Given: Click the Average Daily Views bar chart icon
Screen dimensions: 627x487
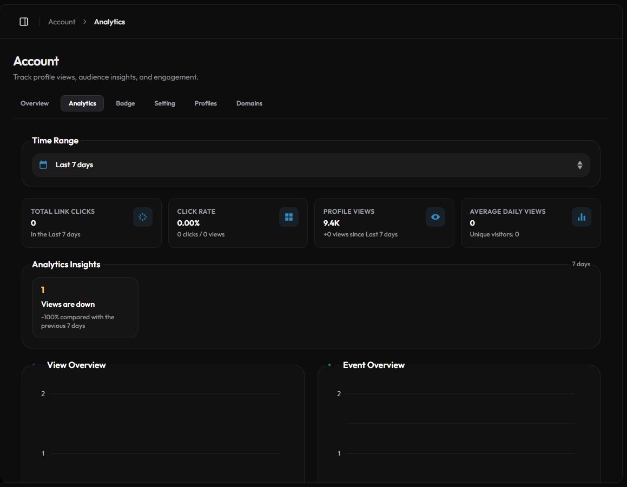Looking at the screenshot, I should (x=582, y=217).
